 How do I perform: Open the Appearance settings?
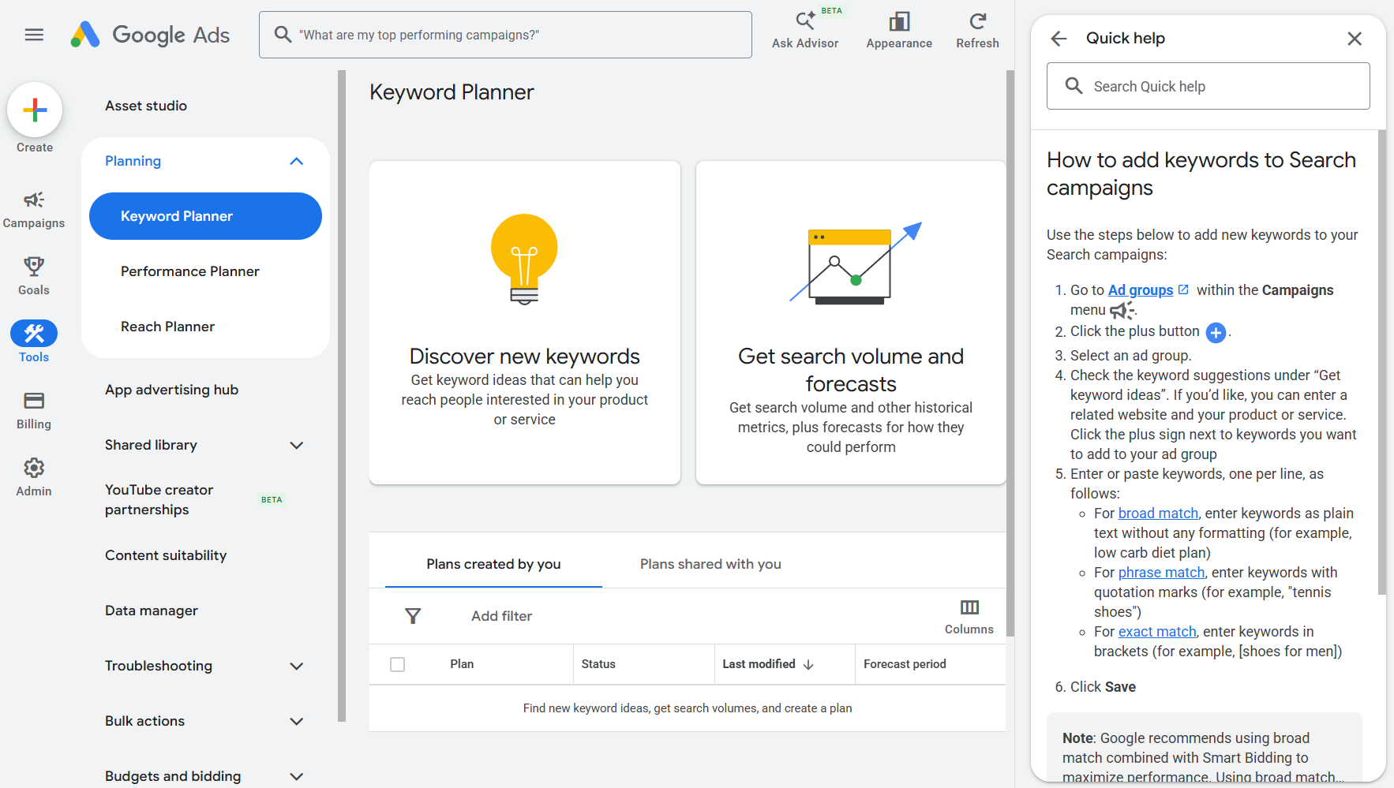(x=899, y=30)
